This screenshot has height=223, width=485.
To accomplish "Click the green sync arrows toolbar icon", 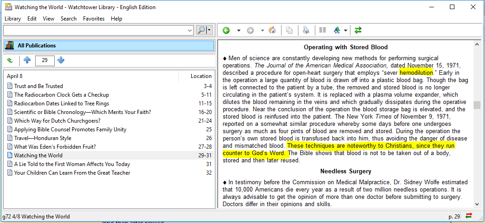I will point(358,31).
